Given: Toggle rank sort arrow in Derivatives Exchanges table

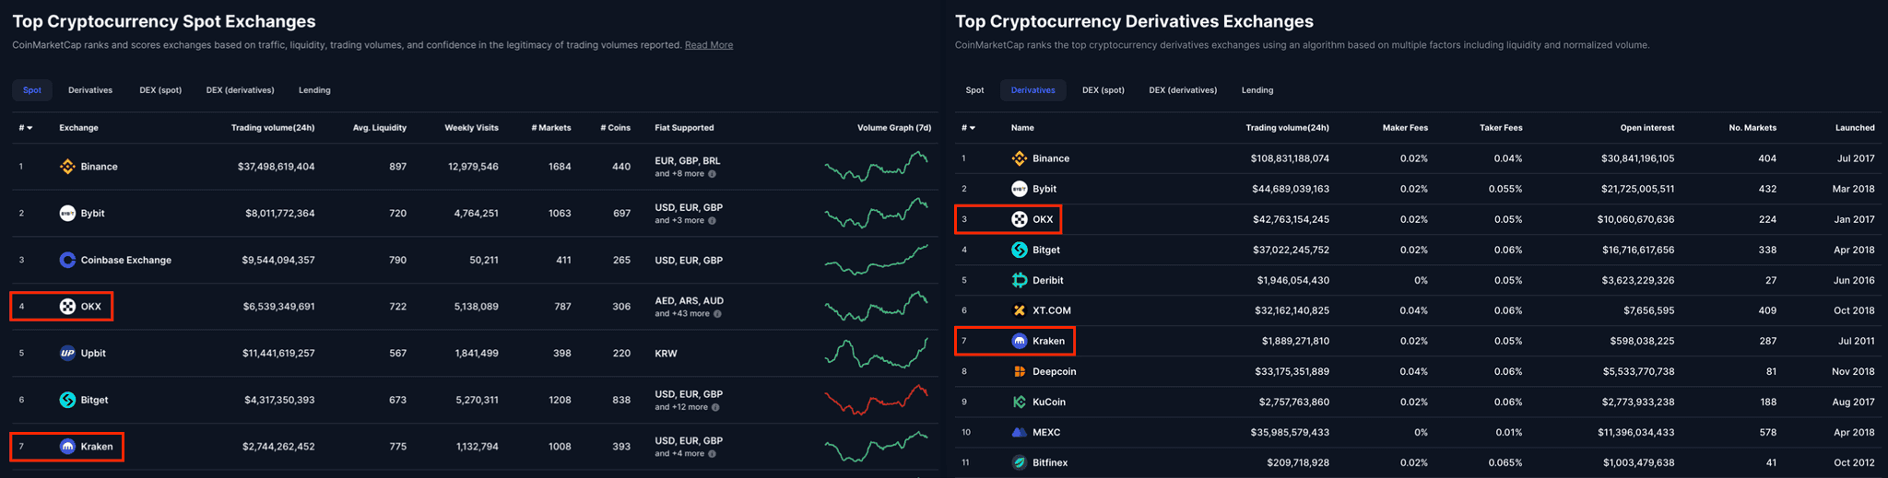Looking at the screenshot, I should (x=972, y=128).
